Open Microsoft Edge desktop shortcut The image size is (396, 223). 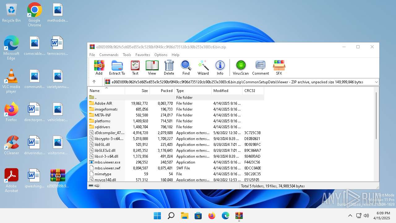[11, 48]
